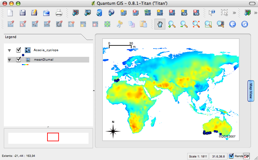Add all layers to overview
The height and width of the screenshot is (160, 258).
(x=160, y=13)
